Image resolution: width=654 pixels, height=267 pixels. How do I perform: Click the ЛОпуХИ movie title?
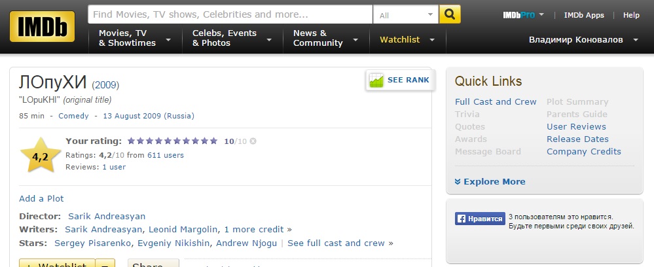click(x=53, y=82)
